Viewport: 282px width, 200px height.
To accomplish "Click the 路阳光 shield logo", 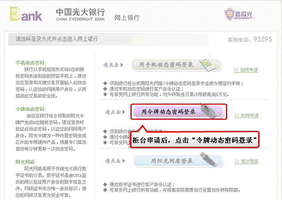I will point(240,14).
